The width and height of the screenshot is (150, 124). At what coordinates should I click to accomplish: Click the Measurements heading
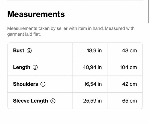click(x=36, y=14)
